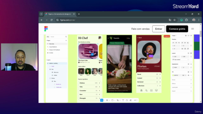The width and height of the screenshot is (203, 114).
Task: Open the Chrome tab search dropdown
Action: pos(41,14)
